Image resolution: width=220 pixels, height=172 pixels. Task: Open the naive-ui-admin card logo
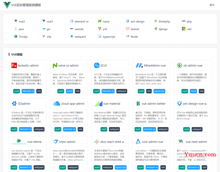pyautogui.click(x=55, y=66)
